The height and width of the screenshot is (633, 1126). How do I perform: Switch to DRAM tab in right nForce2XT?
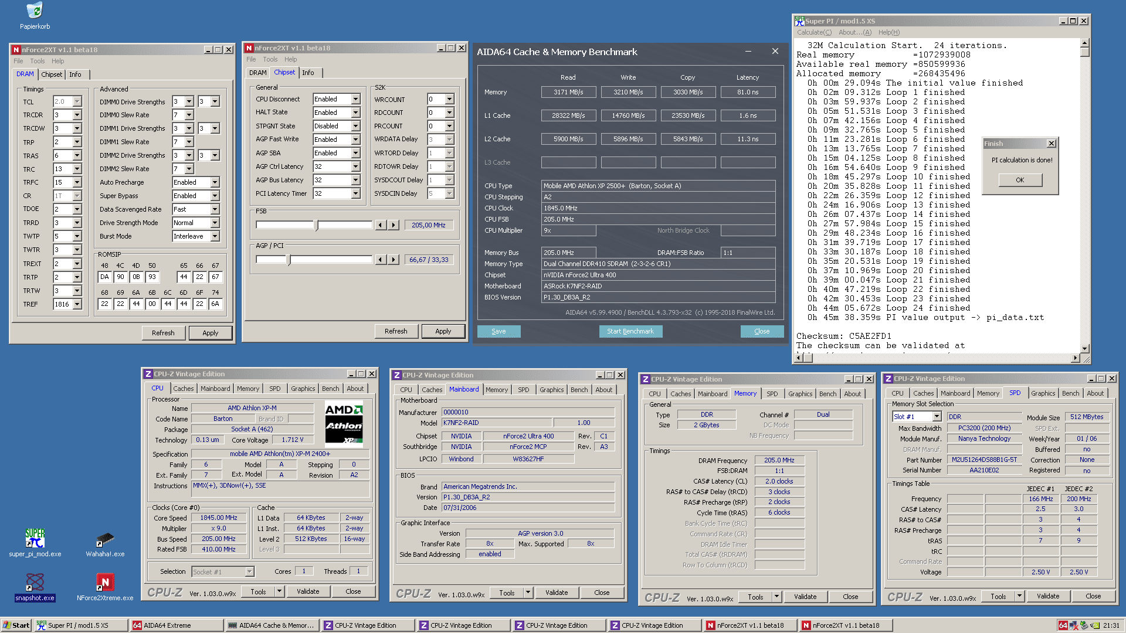(257, 73)
